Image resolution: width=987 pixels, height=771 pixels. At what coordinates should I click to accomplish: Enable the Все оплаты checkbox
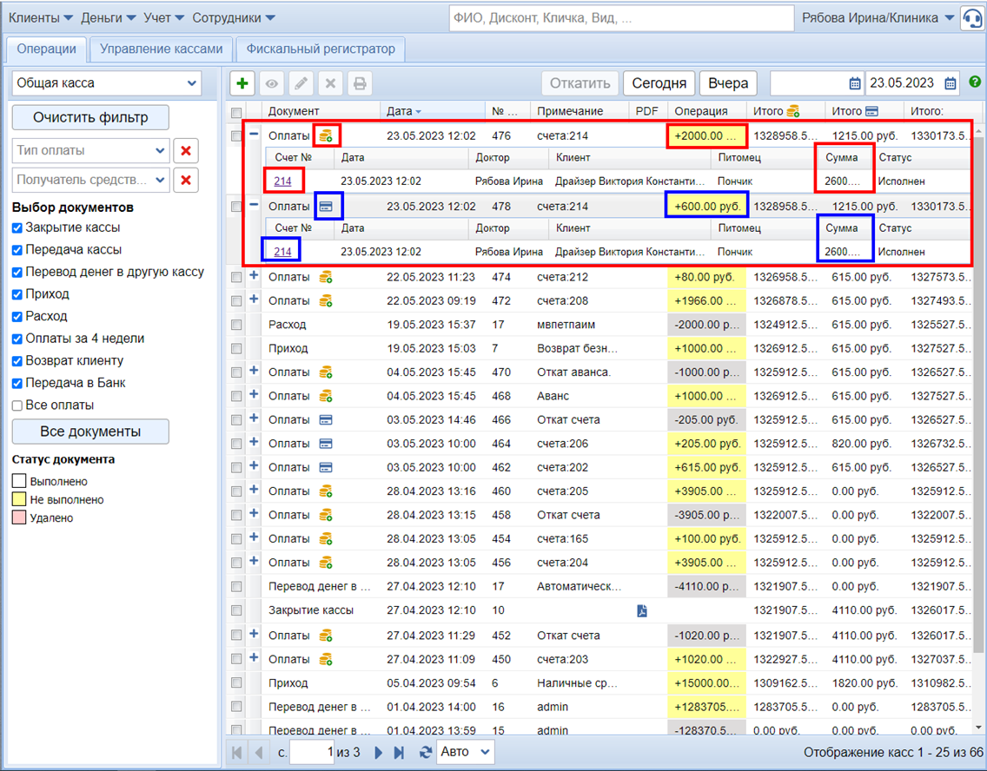click(18, 405)
